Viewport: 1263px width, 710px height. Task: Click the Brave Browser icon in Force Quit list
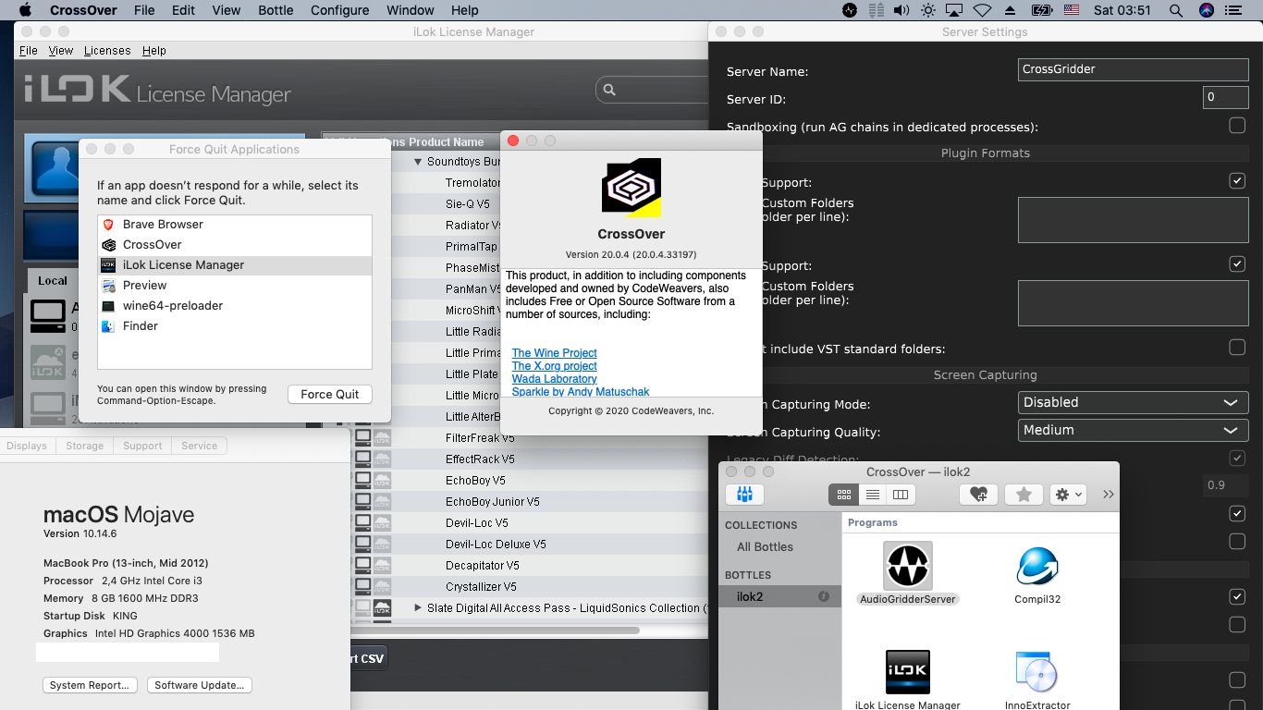pos(109,225)
